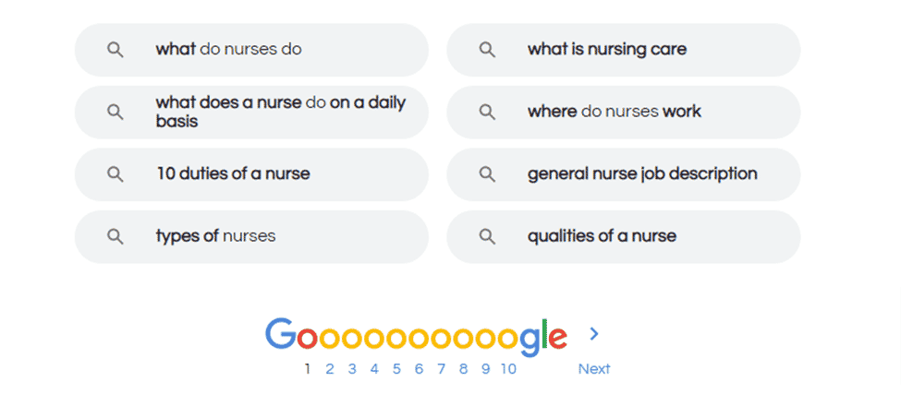Go to results page 2
The image size is (901, 406).
point(330,369)
